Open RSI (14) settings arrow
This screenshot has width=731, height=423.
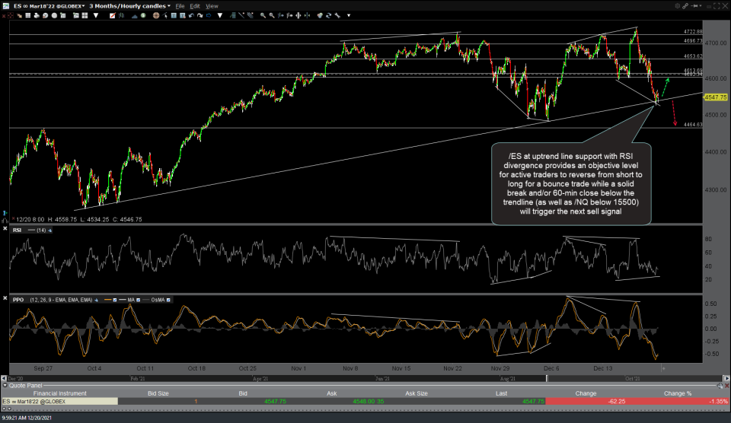click(50, 230)
